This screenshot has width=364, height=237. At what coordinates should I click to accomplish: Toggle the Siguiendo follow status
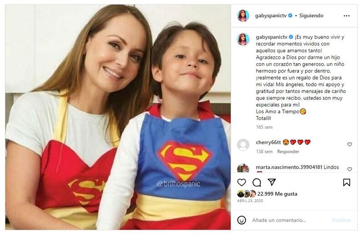coord(311,15)
